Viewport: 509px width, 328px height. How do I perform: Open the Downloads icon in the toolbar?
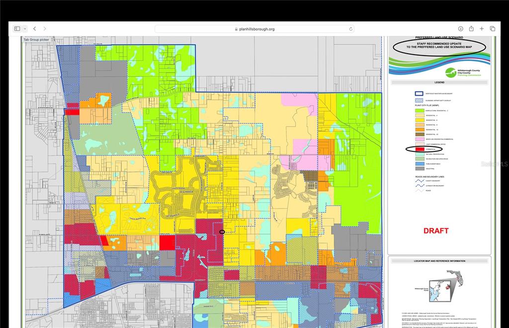point(461,29)
